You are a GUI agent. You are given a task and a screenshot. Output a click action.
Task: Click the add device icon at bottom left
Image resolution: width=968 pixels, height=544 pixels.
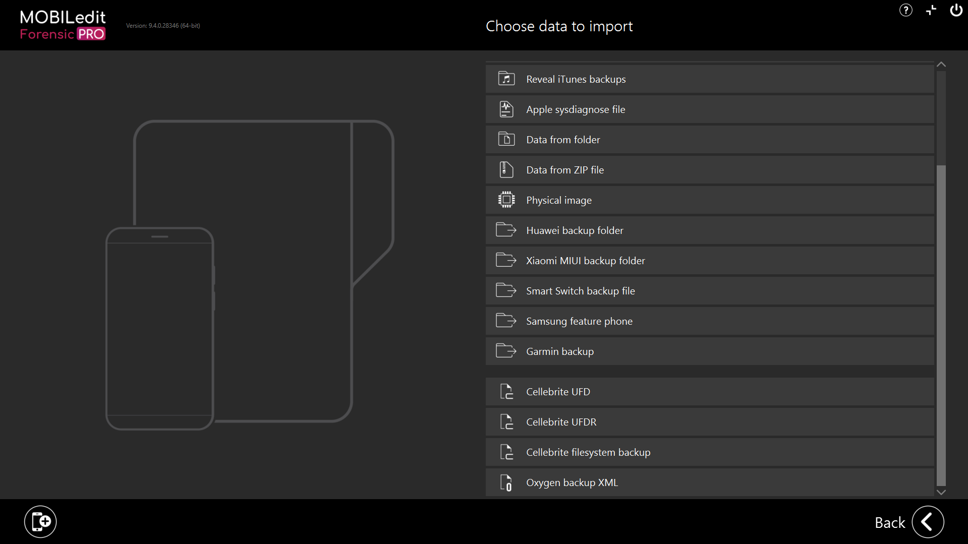(40, 521)
